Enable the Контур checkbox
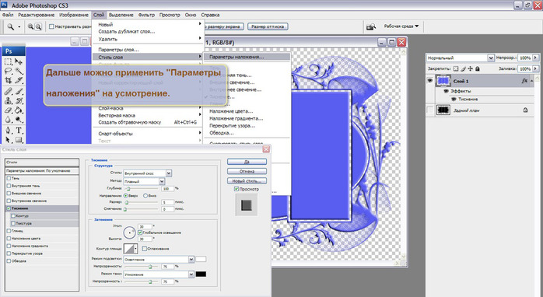This screenshot has width=543, height=297. [13, 215]
